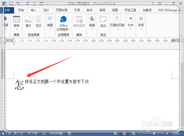Expand the 页眉和页脚 dropdown arrow

118,29
